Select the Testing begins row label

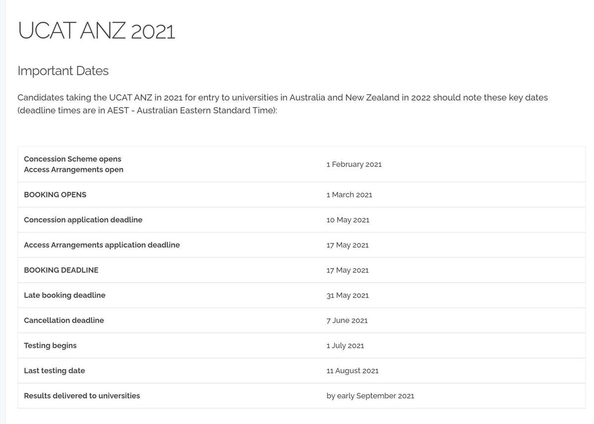(x=50, y=345)
